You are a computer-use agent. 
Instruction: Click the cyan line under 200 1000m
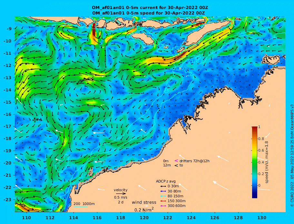[x=81, y=207]
